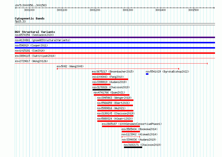222x157 pixels.
Task: Open nsv5566659 (Ebert2021) label
Action: tap(113, 103)
